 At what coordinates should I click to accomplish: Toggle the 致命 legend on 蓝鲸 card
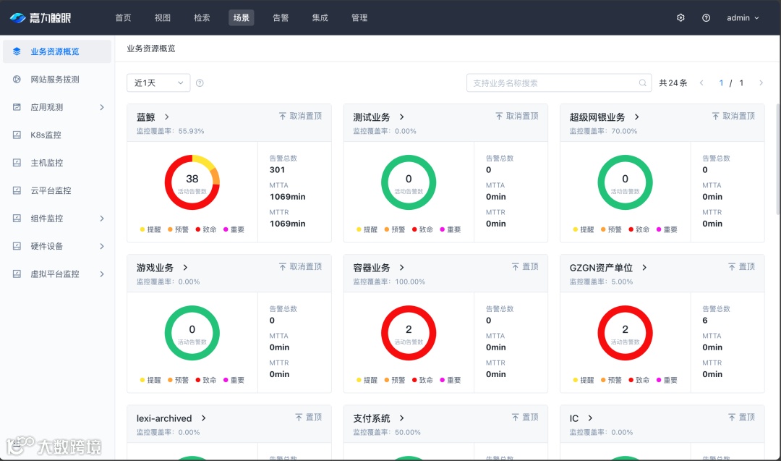point(205,229)
